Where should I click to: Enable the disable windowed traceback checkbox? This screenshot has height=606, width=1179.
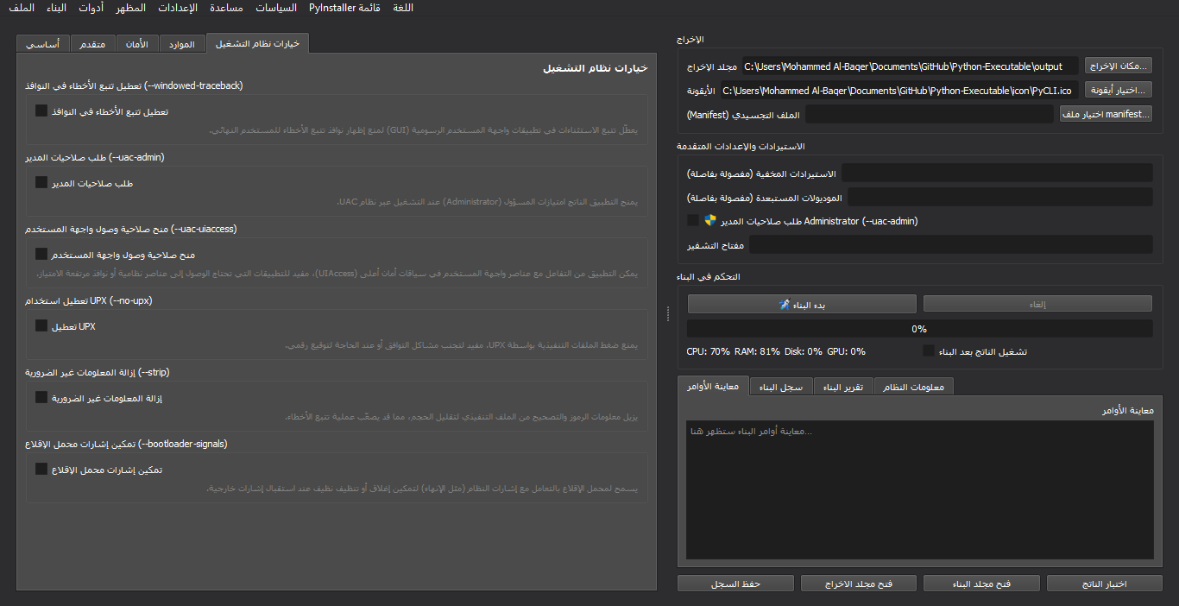41,110
